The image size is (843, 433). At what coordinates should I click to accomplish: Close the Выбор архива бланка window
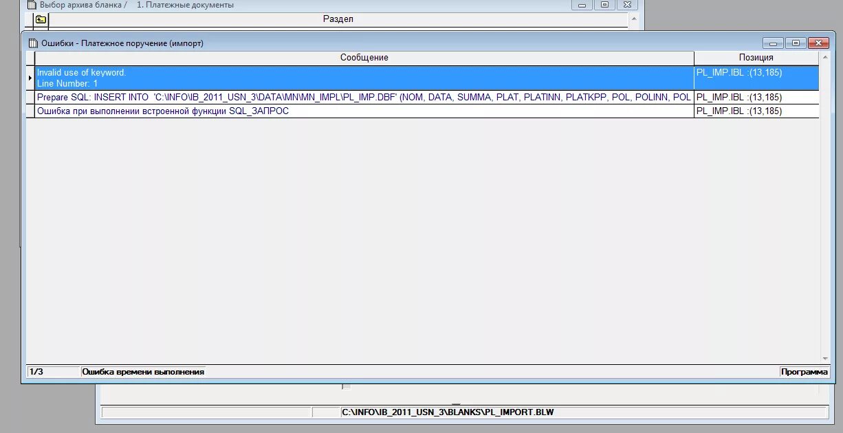626,5
